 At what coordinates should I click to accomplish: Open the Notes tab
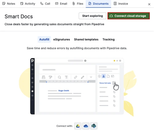point(9,4)
